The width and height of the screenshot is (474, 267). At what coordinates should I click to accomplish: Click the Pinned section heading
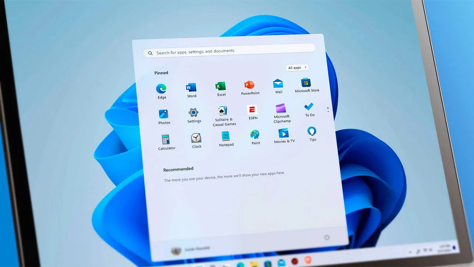(161, 73)
